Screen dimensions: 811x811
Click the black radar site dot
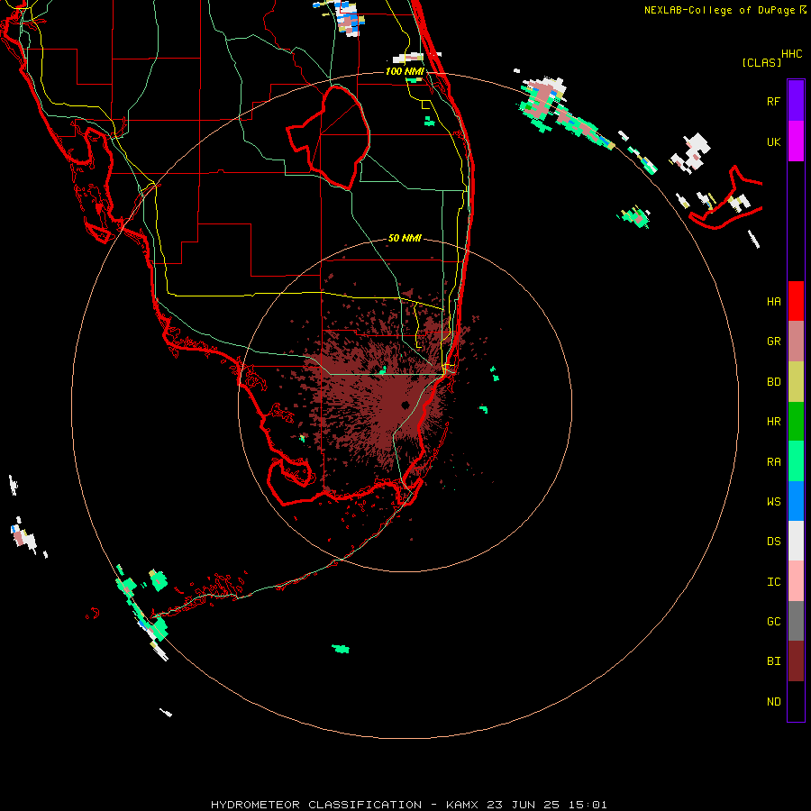[x=405, y=405]
